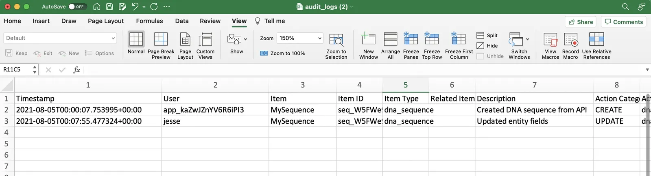Open the Formulas tab
This screenshot has width=651, height=176.
[x=149, y=21]
